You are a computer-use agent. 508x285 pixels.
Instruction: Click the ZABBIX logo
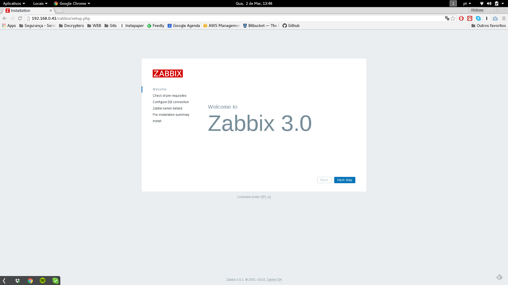168,74
